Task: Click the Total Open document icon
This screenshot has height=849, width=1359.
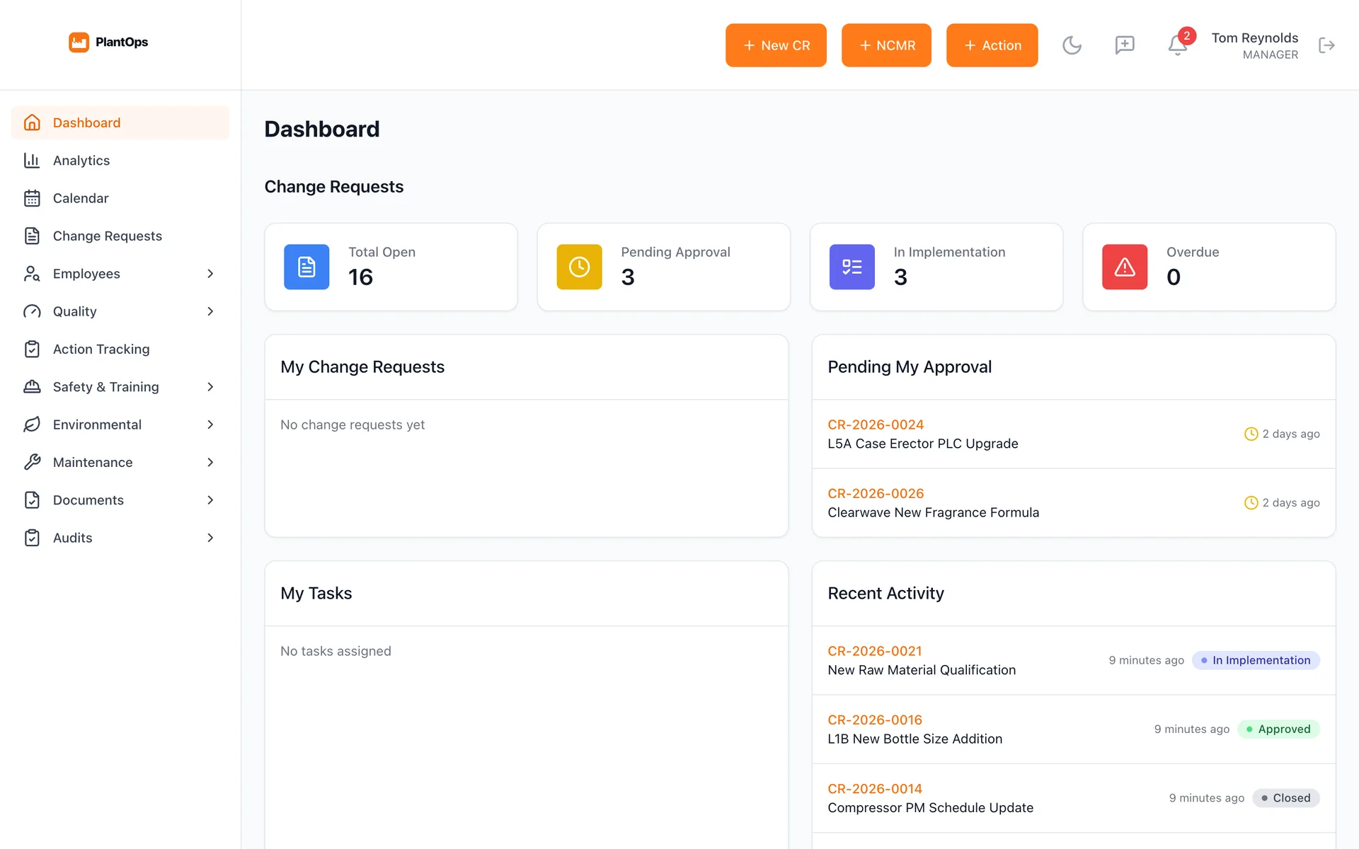Action: [306, 267]
